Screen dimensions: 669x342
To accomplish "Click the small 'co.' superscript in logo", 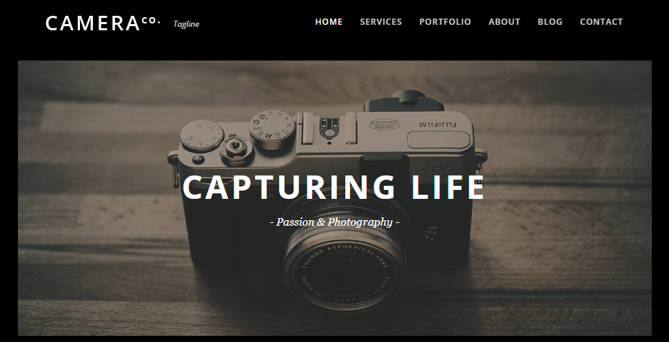I will (151, 20).
